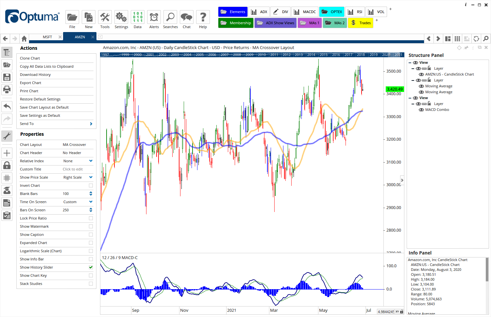Enable the Expanded Chart checkbox
The image size is (491, 317).
point(91,243)
